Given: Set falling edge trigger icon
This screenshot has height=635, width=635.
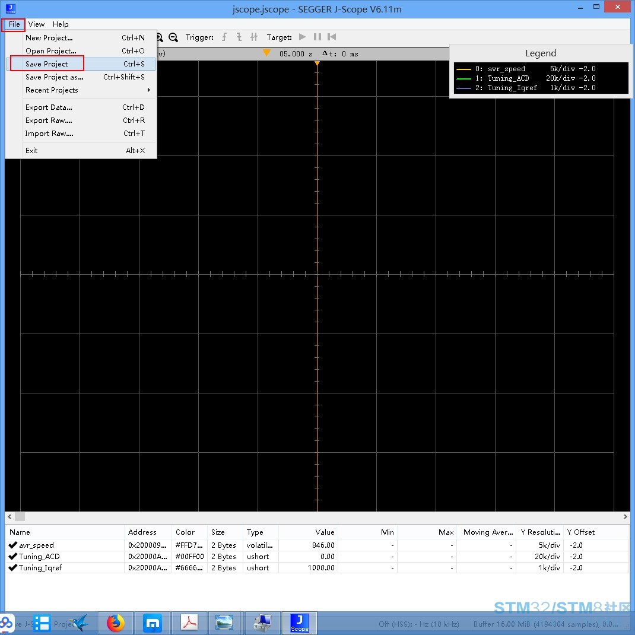Looking at the screenshot, I should pyautogui.click(x=239, y=37).
